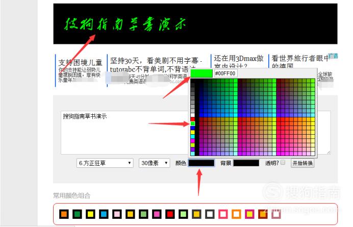Click the 背景 background color field
353x227 pixels.
(246, 163)
